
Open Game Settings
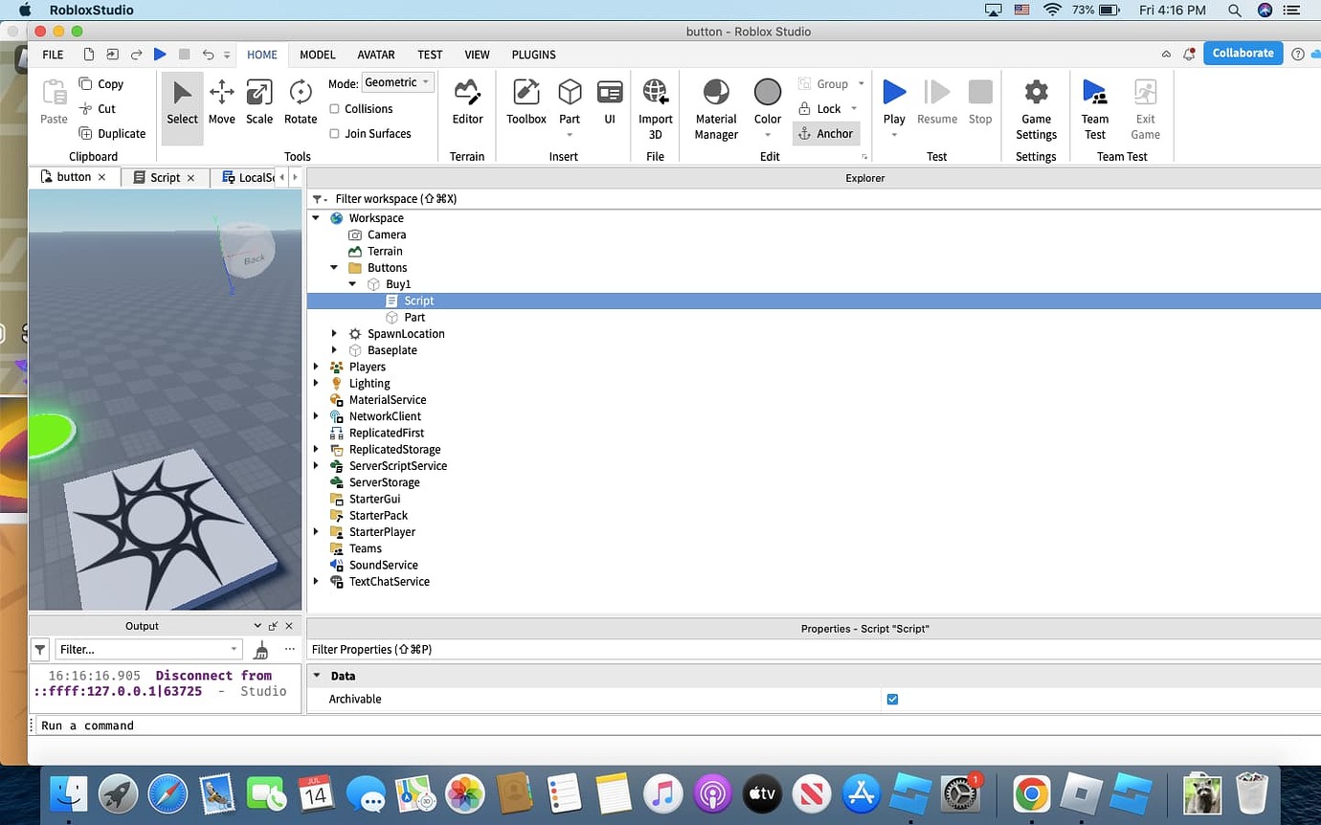tap(1036, 105)
